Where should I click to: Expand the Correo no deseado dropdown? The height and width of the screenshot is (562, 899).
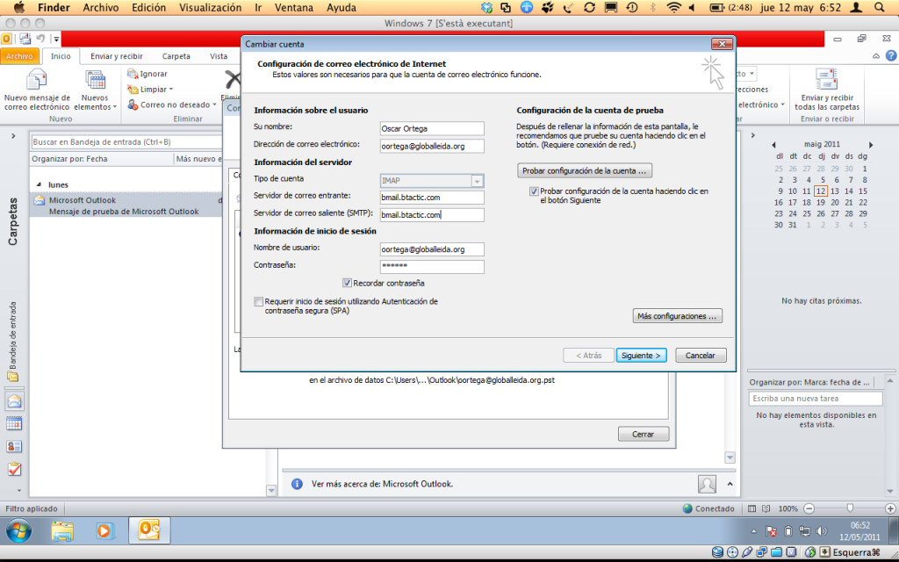pos(169,104)
